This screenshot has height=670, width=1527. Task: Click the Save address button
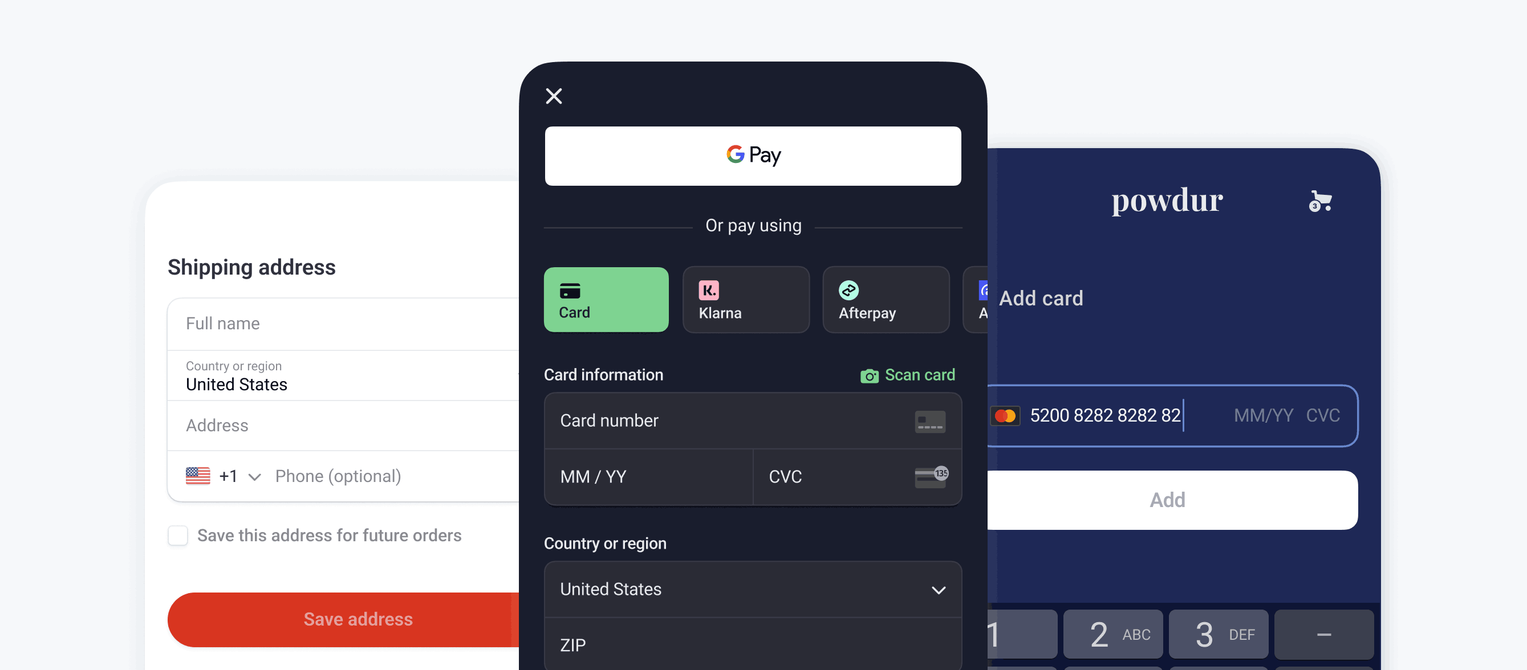coord(358,619)
